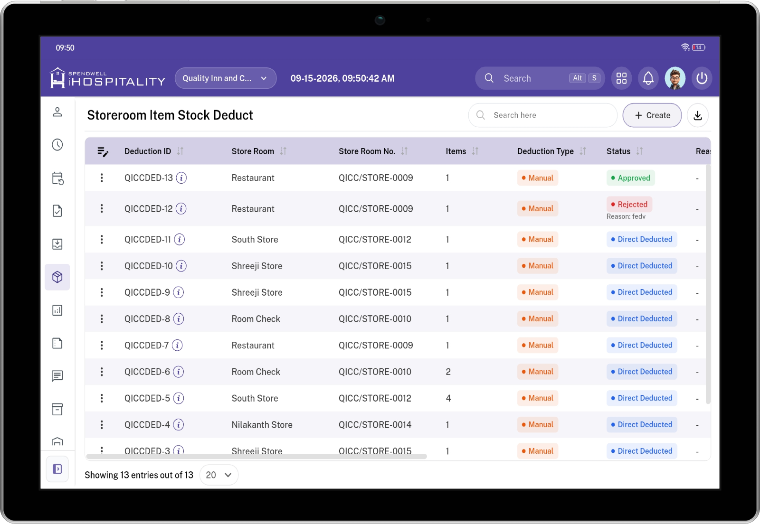
Task: Click the Rejected status badge
Action: coord(629,204)
